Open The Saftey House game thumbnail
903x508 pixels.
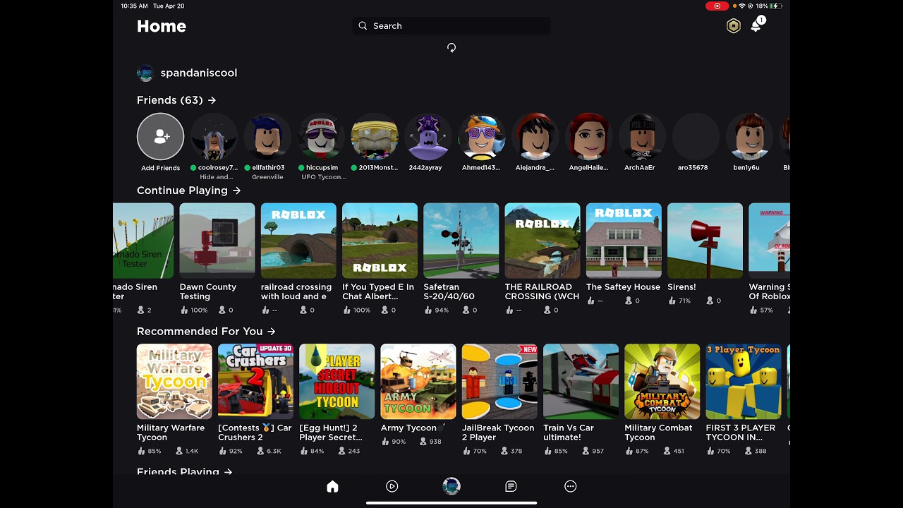coord(624,241)
